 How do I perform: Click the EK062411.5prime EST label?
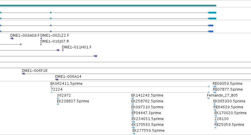[66, 84]
